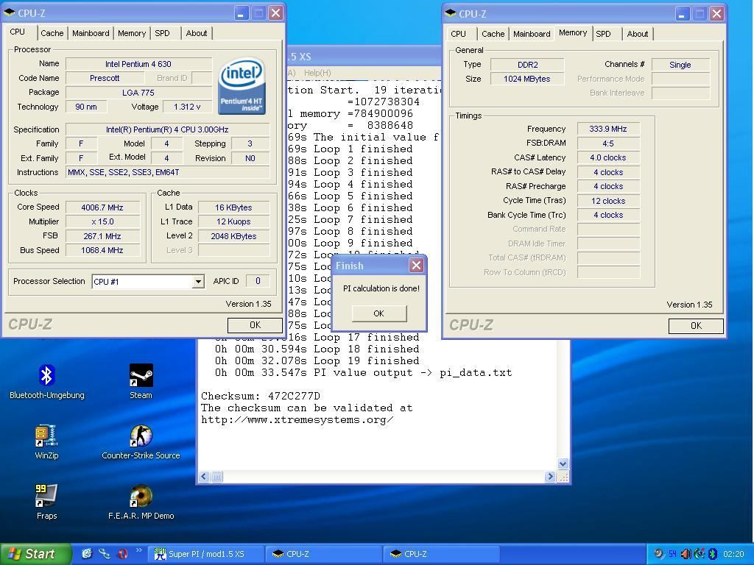
Task: Open the WinZip desktop icon
Action: [46, 442]
